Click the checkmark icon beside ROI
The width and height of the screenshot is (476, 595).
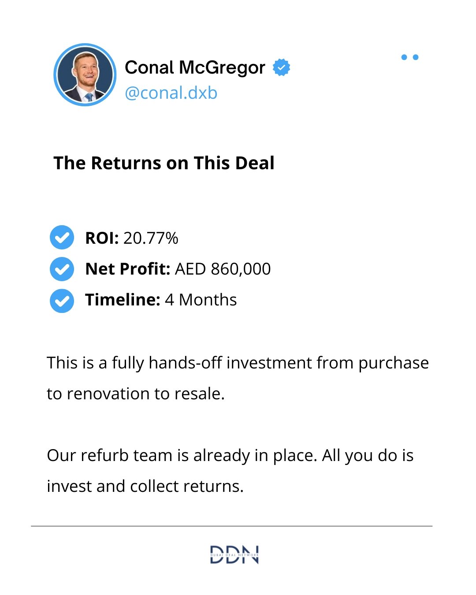pos(62,238)
